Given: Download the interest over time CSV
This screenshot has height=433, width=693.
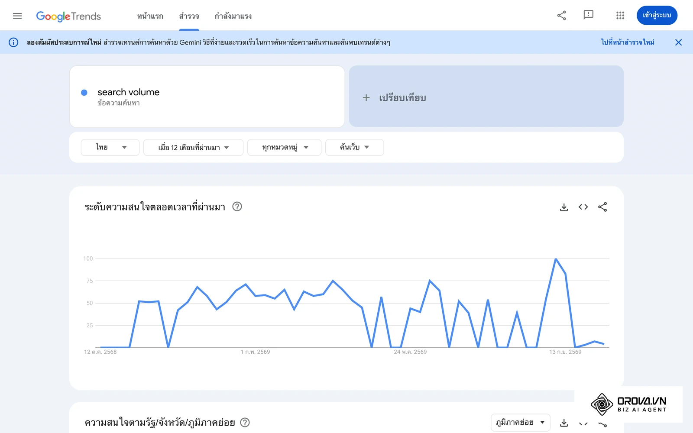Looking at the screenshot, I should tap(564, 207).
